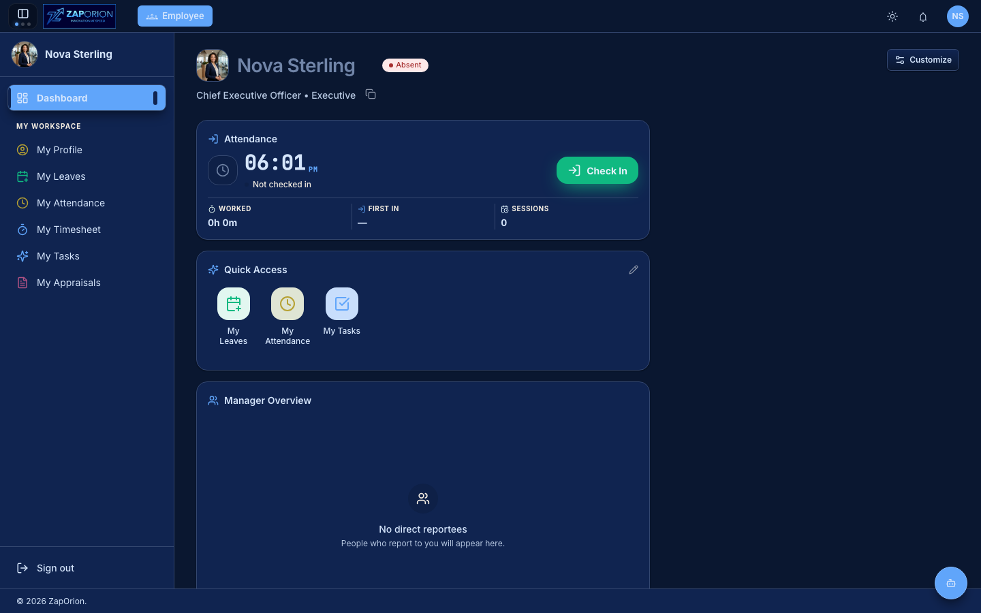Click the ZapOrion logo
Image resolution: width=981 pixels, height=613 pixels.
coord(79,16)
